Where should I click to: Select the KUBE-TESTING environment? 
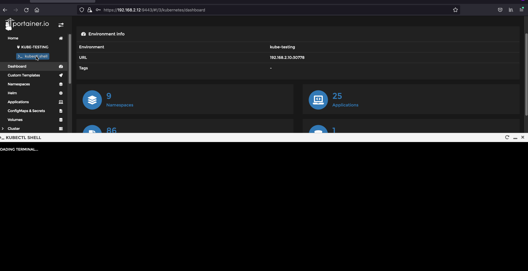(33, 47)
